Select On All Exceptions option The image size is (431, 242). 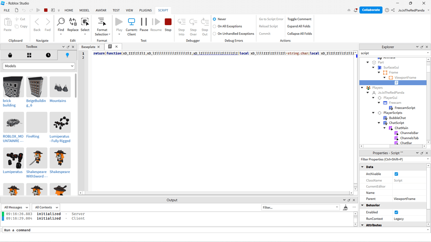pos(214,26)
